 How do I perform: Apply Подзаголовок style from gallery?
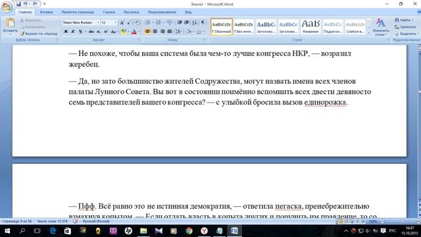[333, 26]
